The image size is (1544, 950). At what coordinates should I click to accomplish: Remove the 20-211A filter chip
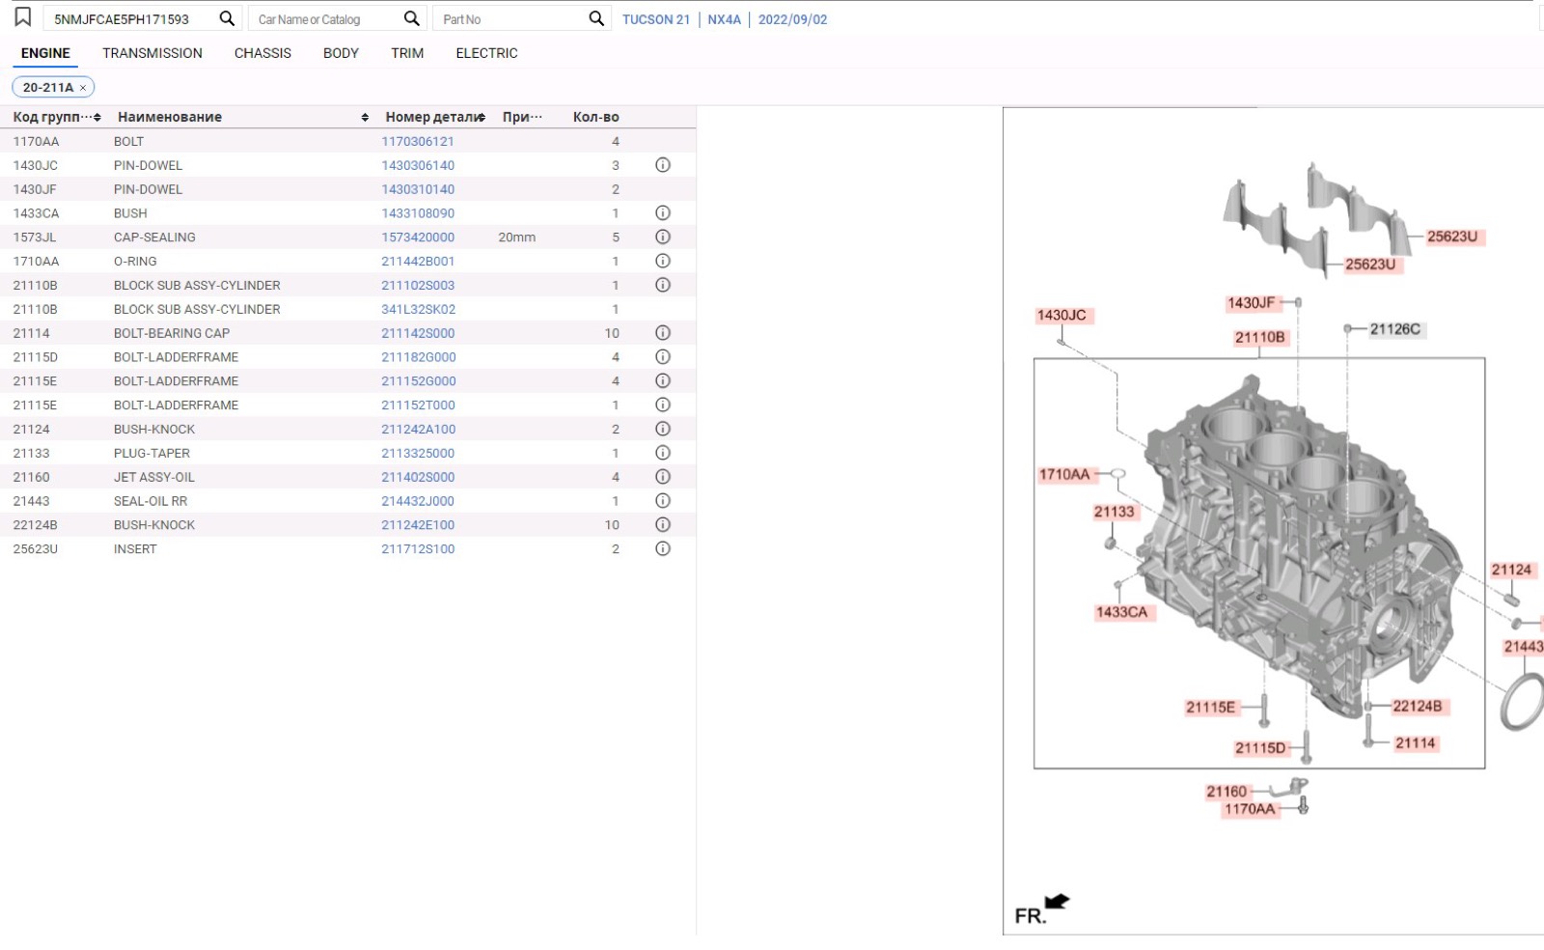coord(83,88)
